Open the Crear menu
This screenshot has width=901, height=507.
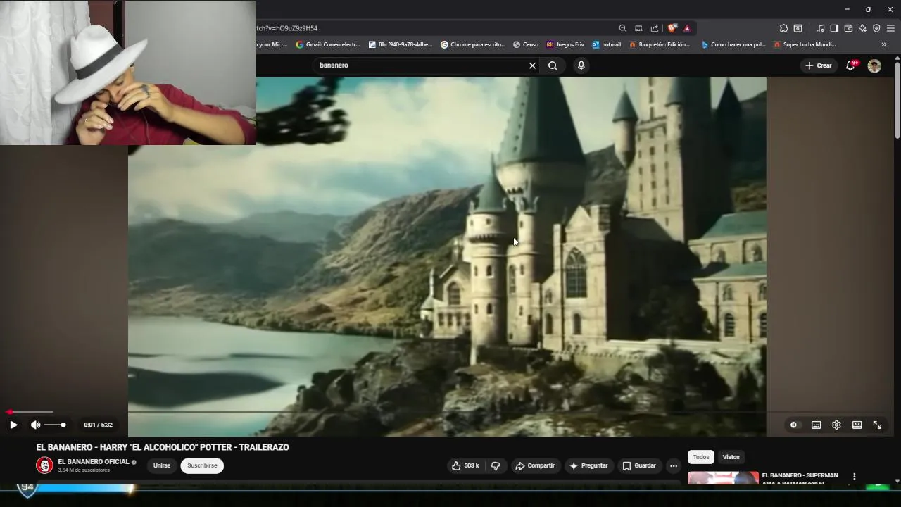(819, 65)
